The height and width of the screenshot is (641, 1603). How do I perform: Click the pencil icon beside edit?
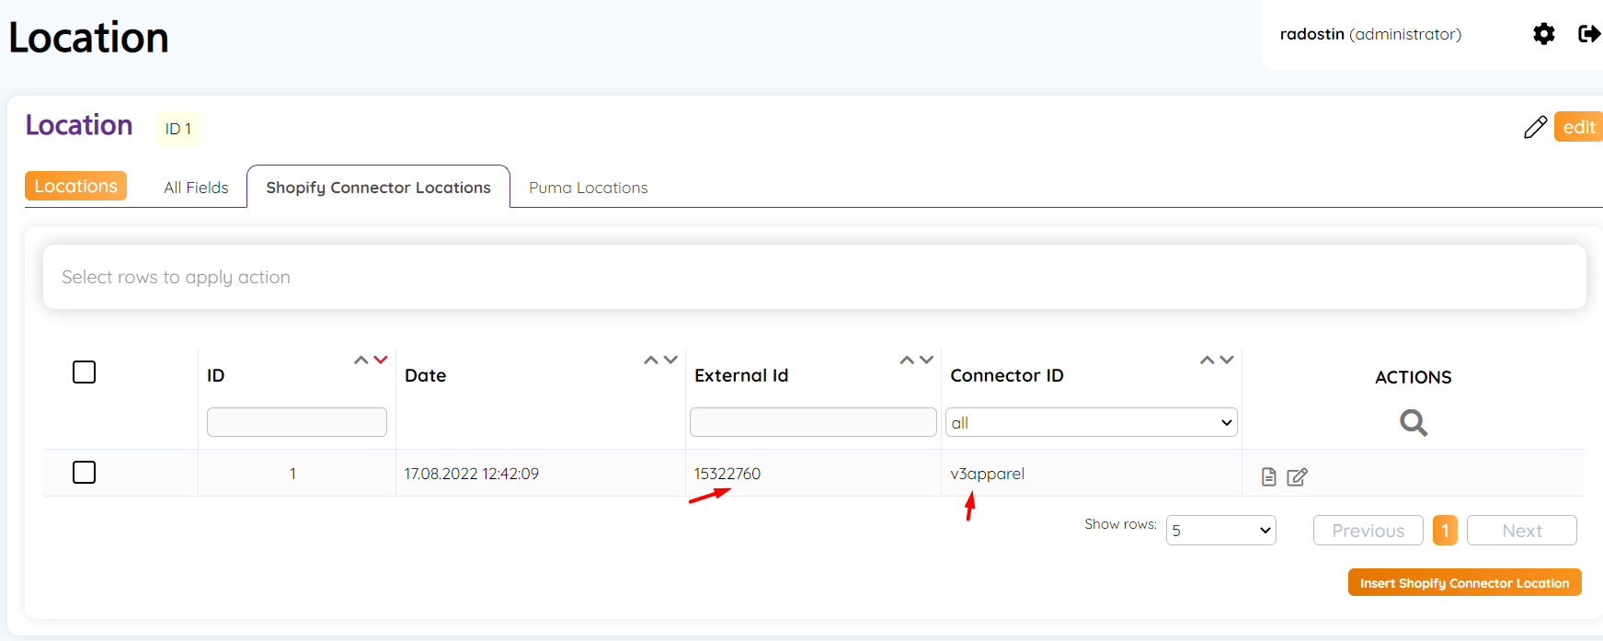point(1535,127)
